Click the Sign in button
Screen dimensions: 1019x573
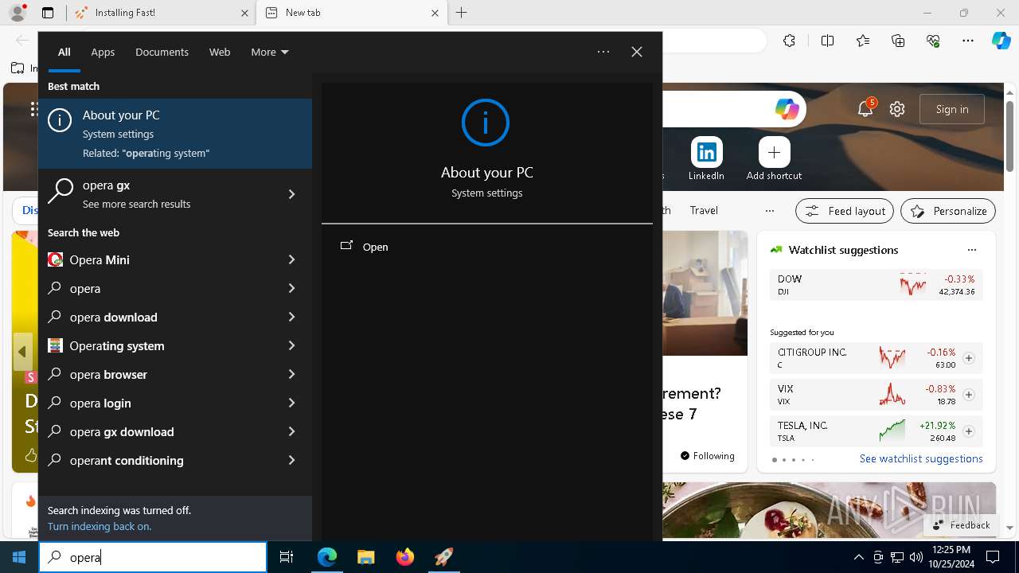tap(952, 109)
